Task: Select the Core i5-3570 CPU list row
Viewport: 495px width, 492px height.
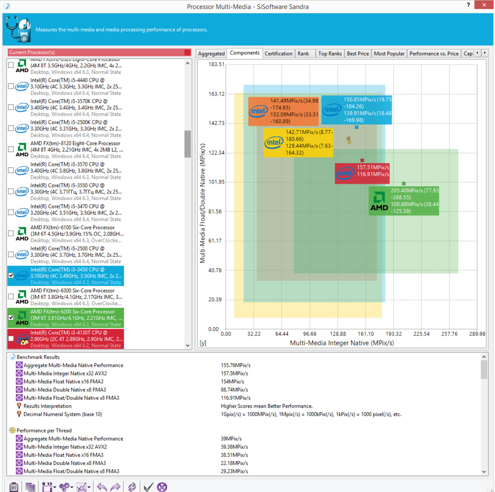Action: tap(66, 171)
